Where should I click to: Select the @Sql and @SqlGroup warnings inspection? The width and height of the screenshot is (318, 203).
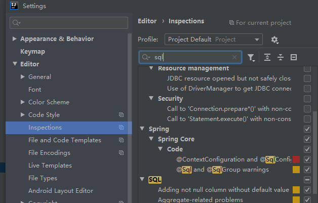point(222,170)
